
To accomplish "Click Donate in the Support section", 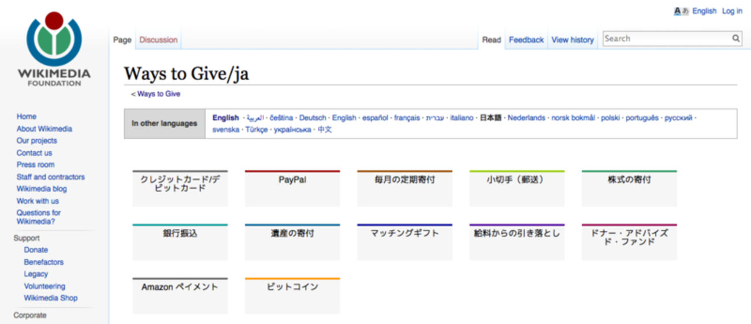I will coord(36,250).
